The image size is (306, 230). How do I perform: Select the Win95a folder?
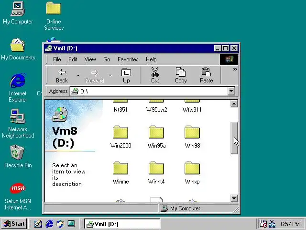point(156,138)
